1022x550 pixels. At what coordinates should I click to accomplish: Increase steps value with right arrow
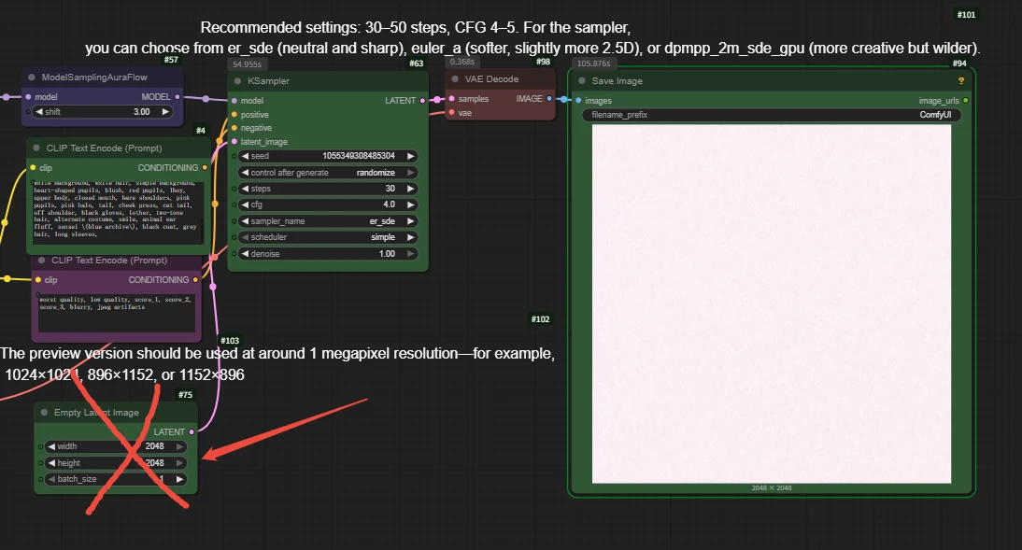(x=409, y=189)
